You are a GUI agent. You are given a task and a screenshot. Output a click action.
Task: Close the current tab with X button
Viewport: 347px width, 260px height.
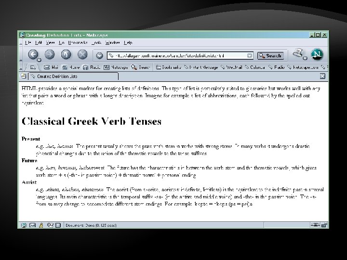(x=322, y=76)
